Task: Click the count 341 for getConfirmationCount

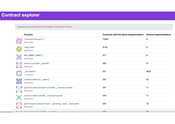Action: point(104,88)
